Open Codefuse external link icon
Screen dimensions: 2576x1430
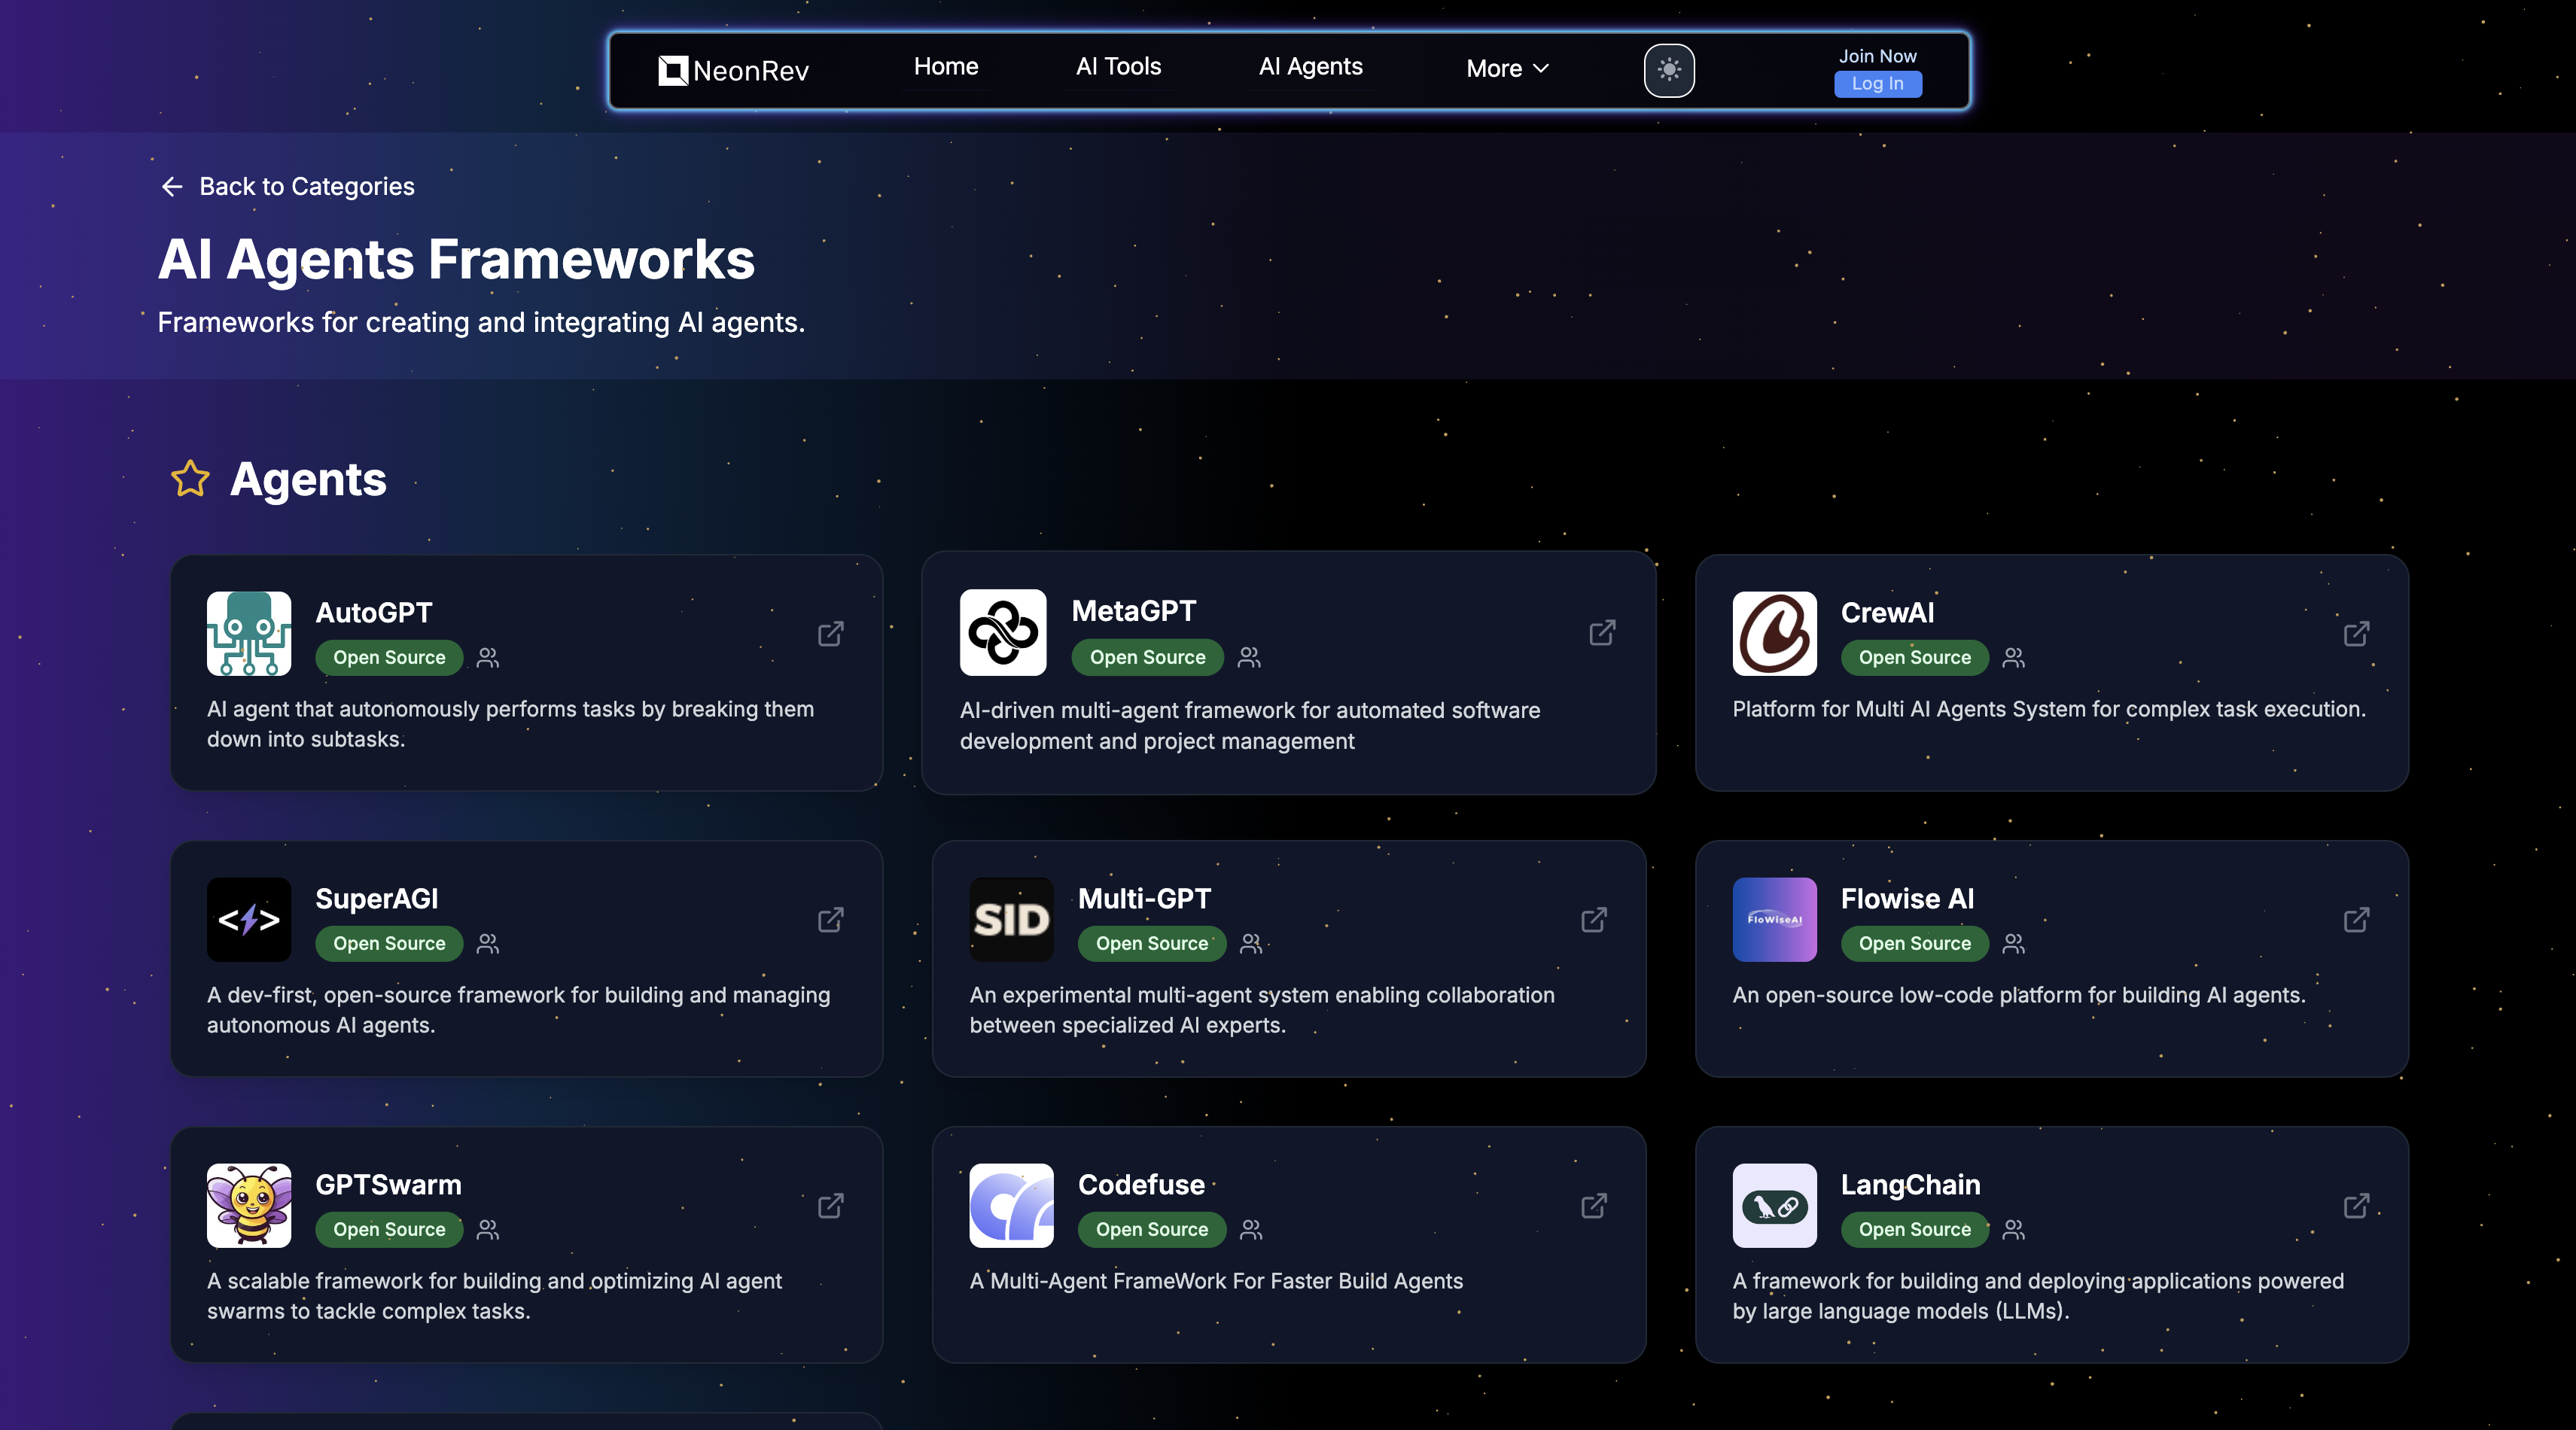pos(1594,1206)
